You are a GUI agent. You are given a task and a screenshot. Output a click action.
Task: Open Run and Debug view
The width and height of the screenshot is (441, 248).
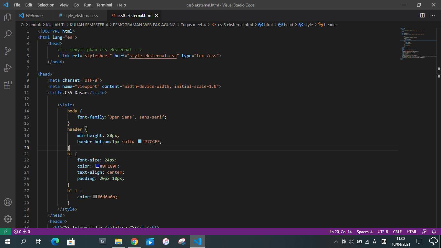(8, 68)
